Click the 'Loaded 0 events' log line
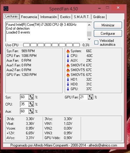Image resolution: width=130 pixels, height=153 pixels. 18,32
